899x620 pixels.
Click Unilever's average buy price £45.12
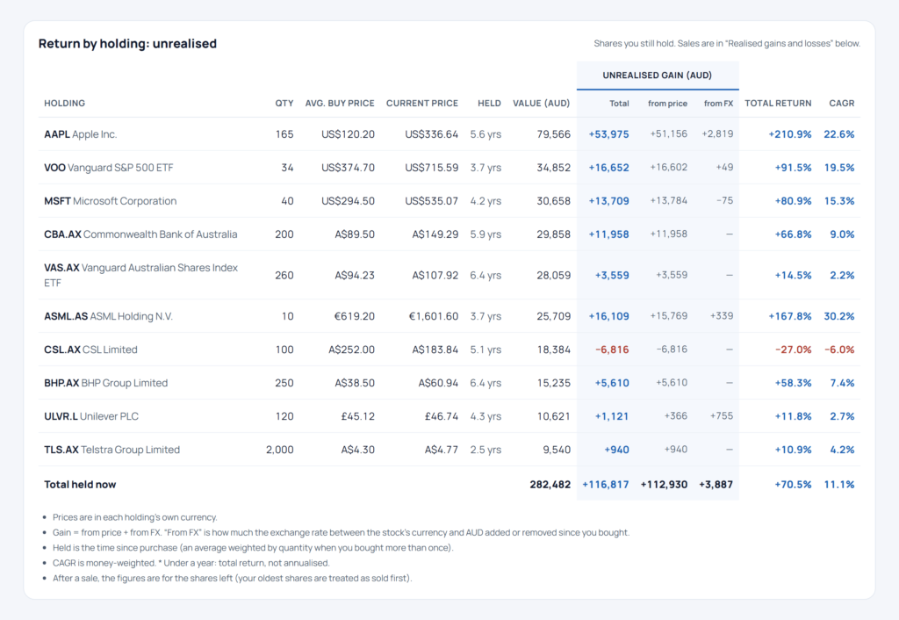tap(358, 415)
